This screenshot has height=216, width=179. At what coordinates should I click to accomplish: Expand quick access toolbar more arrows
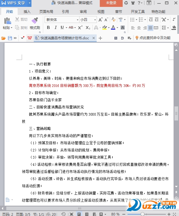(x=15, y=38)
